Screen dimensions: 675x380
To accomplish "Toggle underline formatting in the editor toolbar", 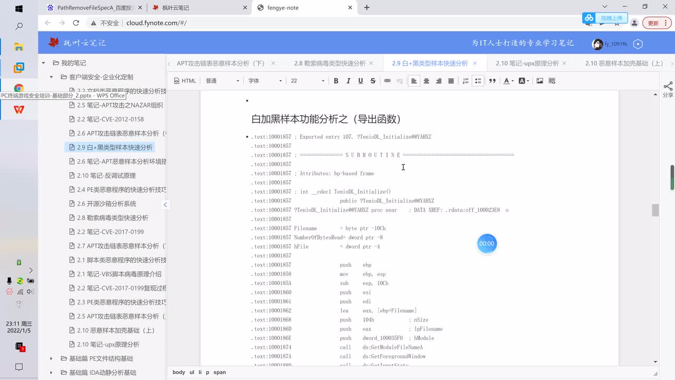I will tap(361, 81).
